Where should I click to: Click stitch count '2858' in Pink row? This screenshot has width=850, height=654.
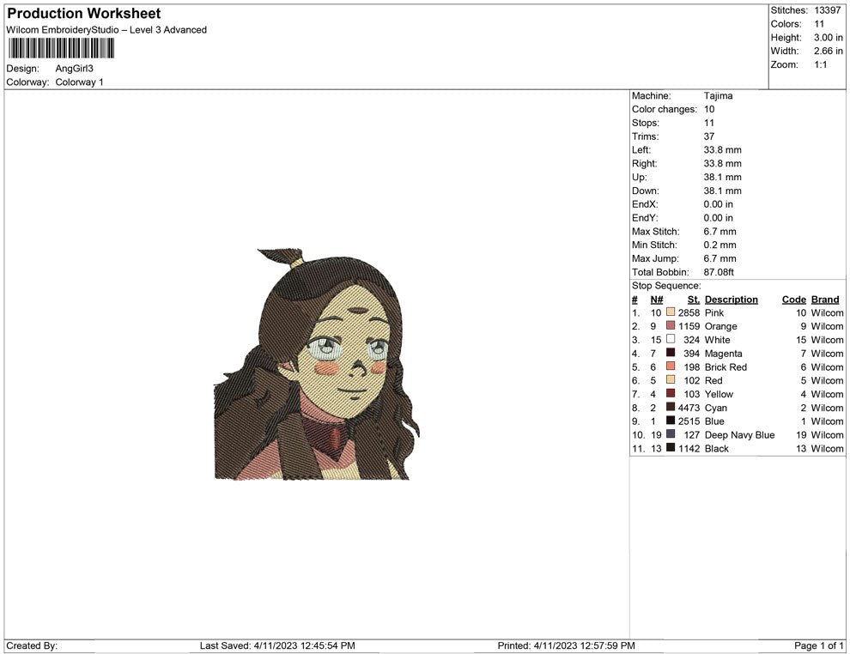(x=689, y=312)
